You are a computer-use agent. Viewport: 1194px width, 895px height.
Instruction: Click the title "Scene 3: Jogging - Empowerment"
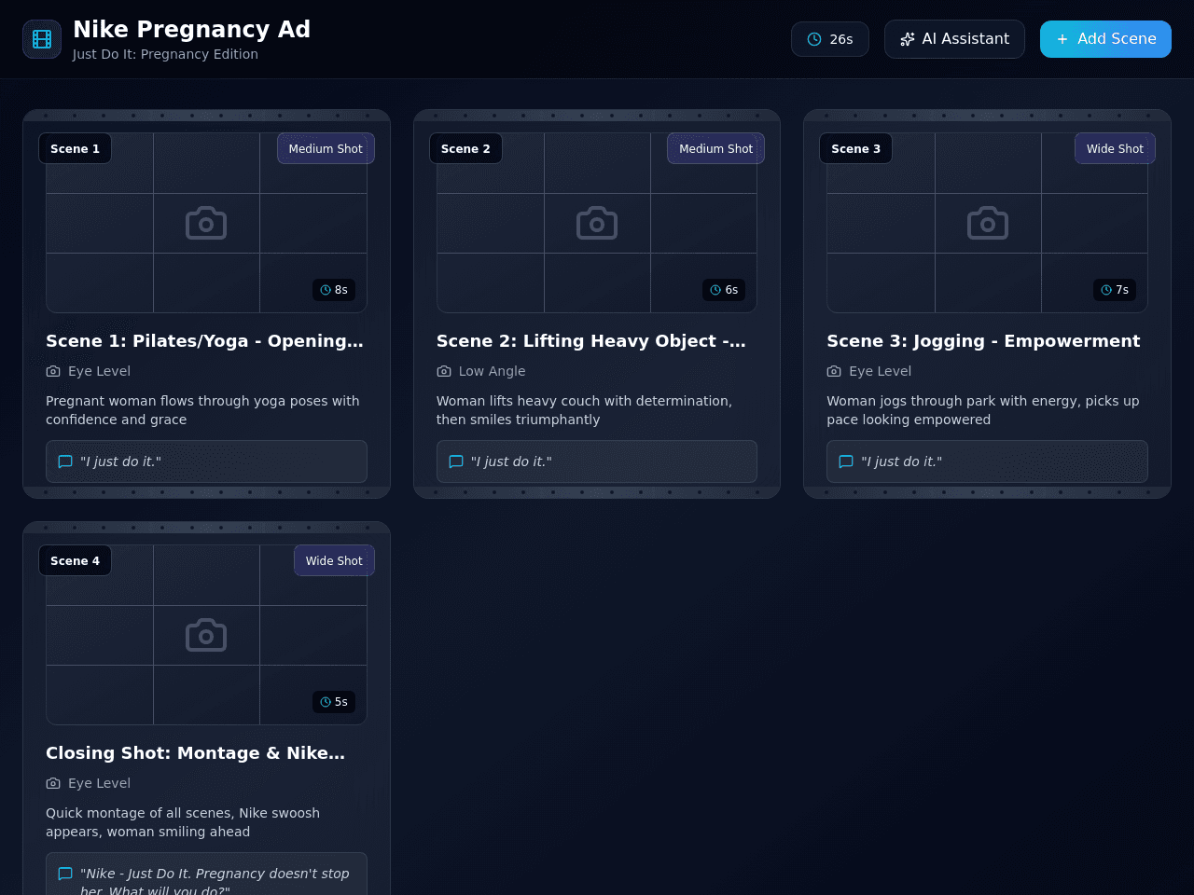pyautogui.click(x=983, y=341)
